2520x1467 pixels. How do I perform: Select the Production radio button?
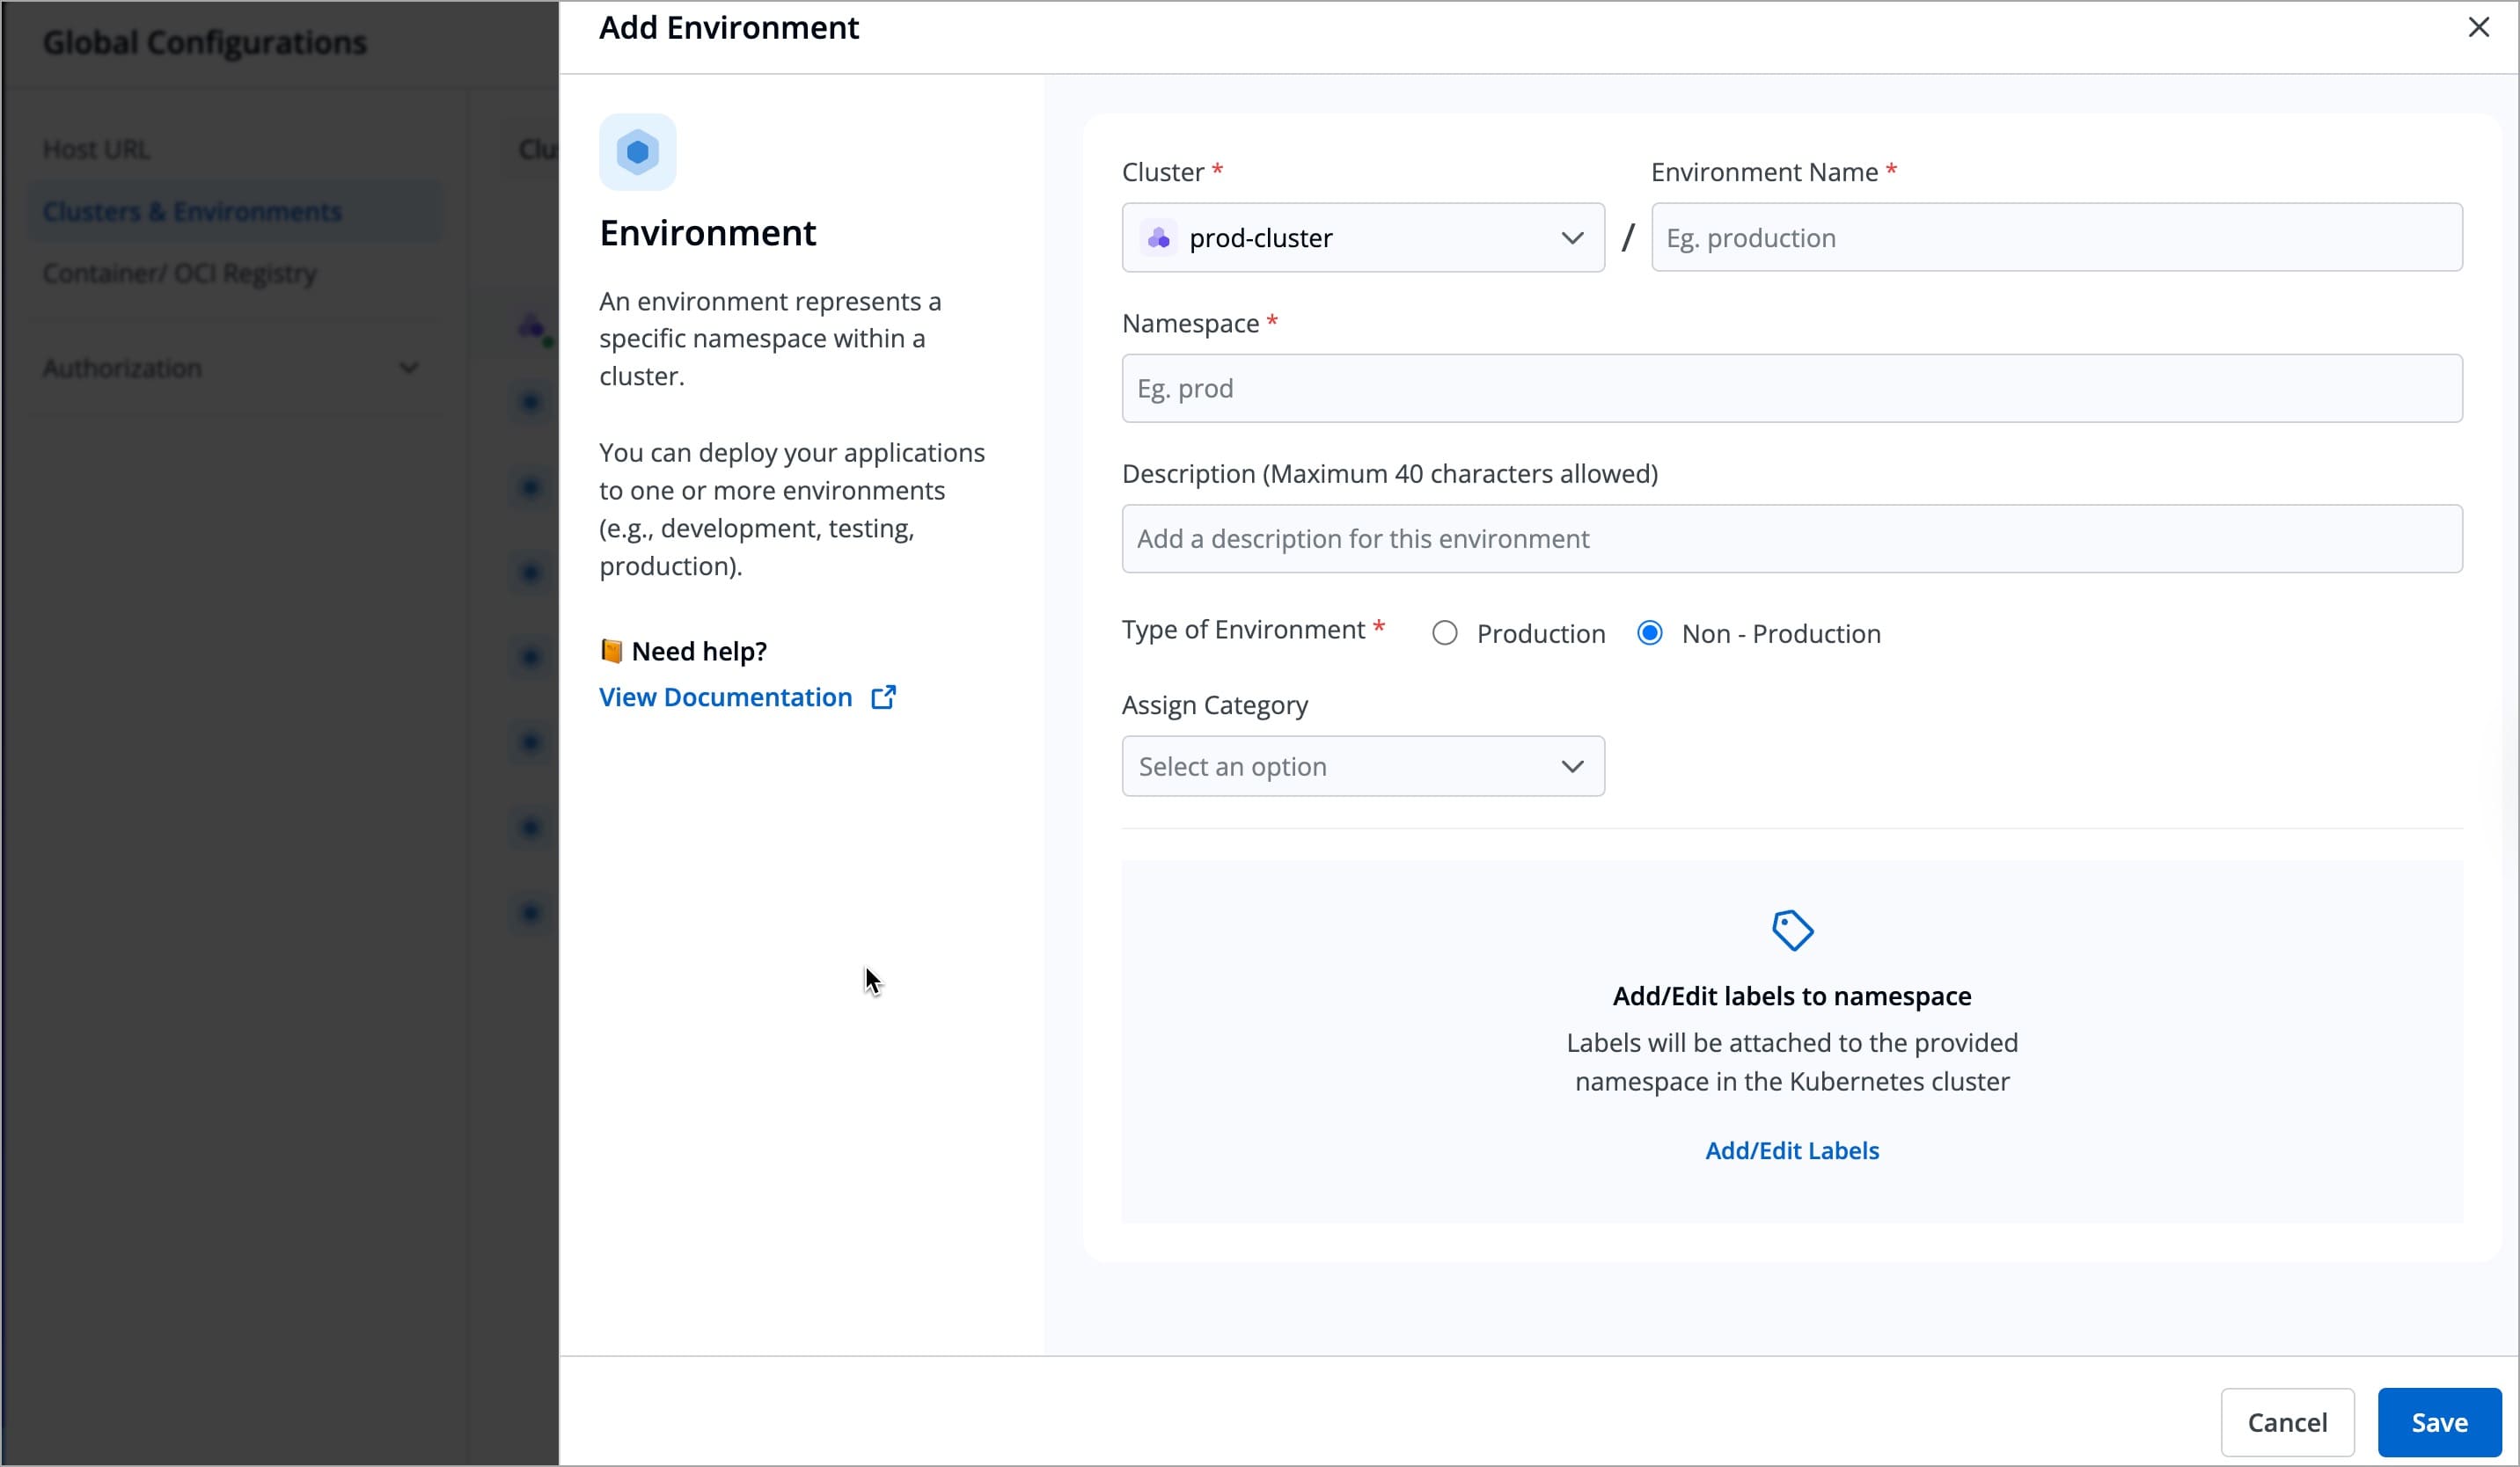pos(1444,633)
